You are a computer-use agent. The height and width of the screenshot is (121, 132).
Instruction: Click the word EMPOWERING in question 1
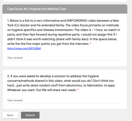click(x=77, y=21)
